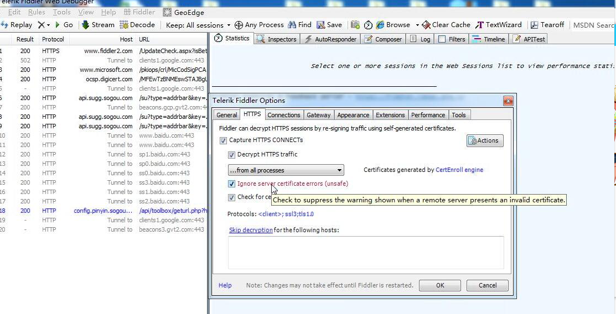Select the Extensions options tab
Viewport: 616px width, 314px height.
(x=390, y=115)
